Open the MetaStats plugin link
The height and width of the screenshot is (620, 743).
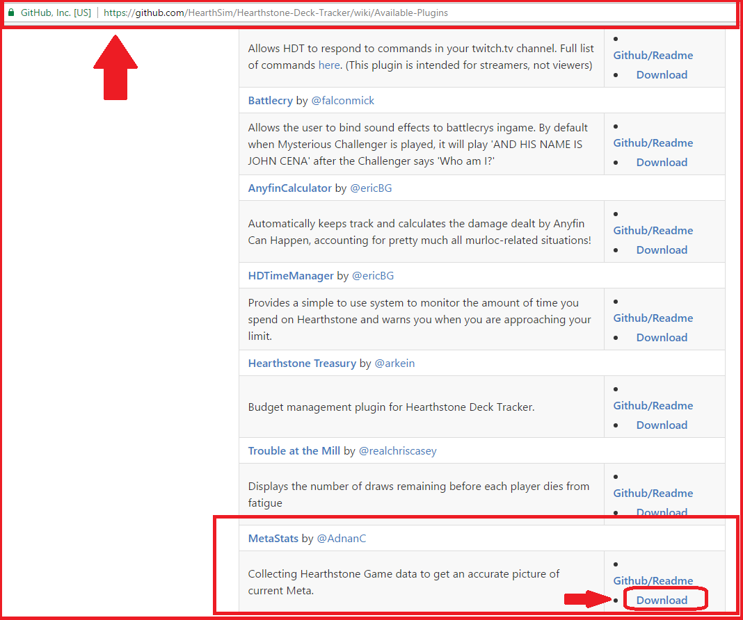(273, 538)
